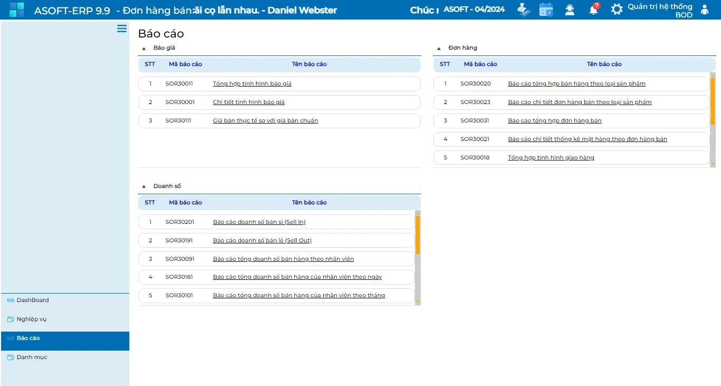
Task: Toggle the hamburger sidebar menu
Action: 122,29
